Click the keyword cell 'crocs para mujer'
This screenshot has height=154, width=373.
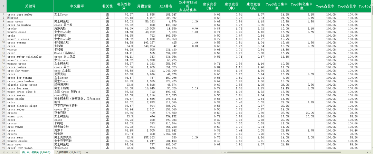click(x=30, y=15)
